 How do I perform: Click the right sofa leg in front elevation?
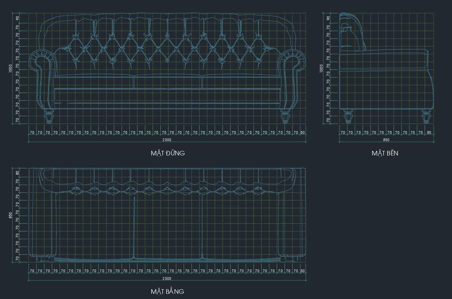pos(285,116)
